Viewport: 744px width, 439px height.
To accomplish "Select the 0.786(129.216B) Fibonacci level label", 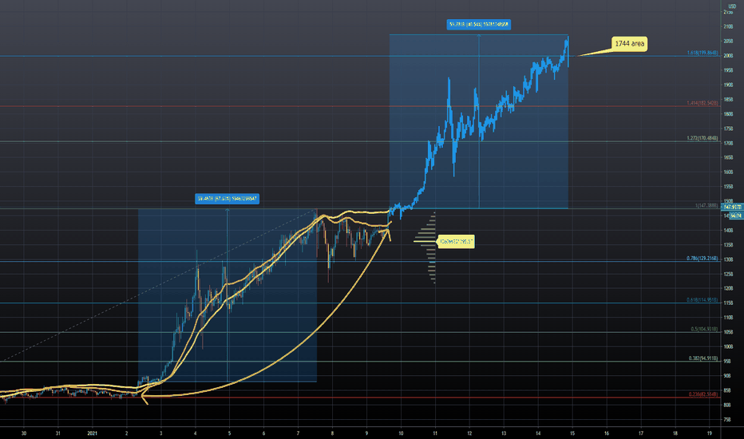I will 702,258.
